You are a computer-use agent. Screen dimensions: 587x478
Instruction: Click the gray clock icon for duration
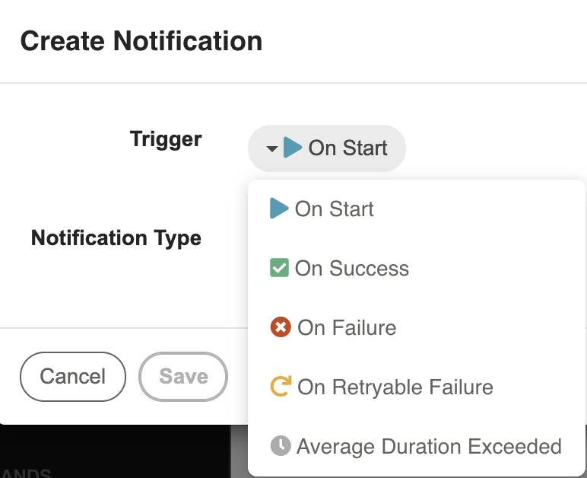[x=281, y=446]
